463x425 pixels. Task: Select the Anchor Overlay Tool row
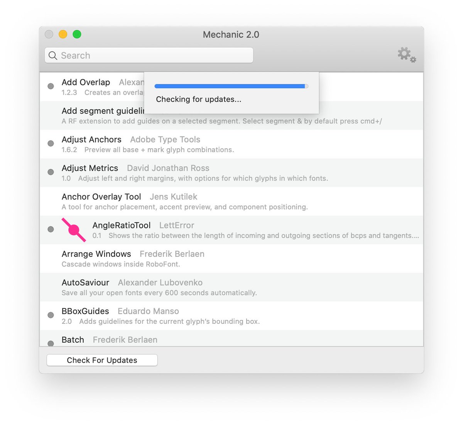coord(231,201)
